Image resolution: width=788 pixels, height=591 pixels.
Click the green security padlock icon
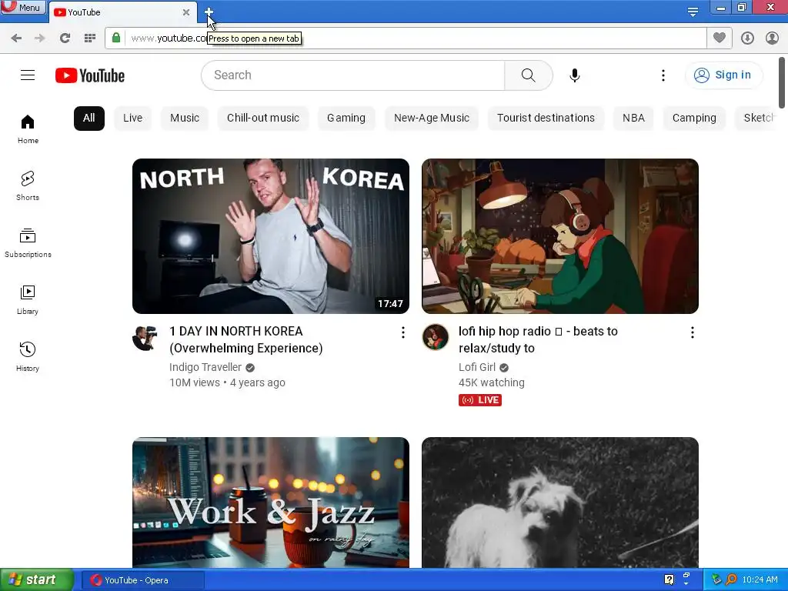point(116,38)
